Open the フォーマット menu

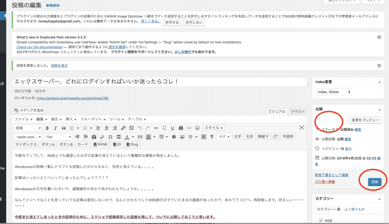coord(93,119)
